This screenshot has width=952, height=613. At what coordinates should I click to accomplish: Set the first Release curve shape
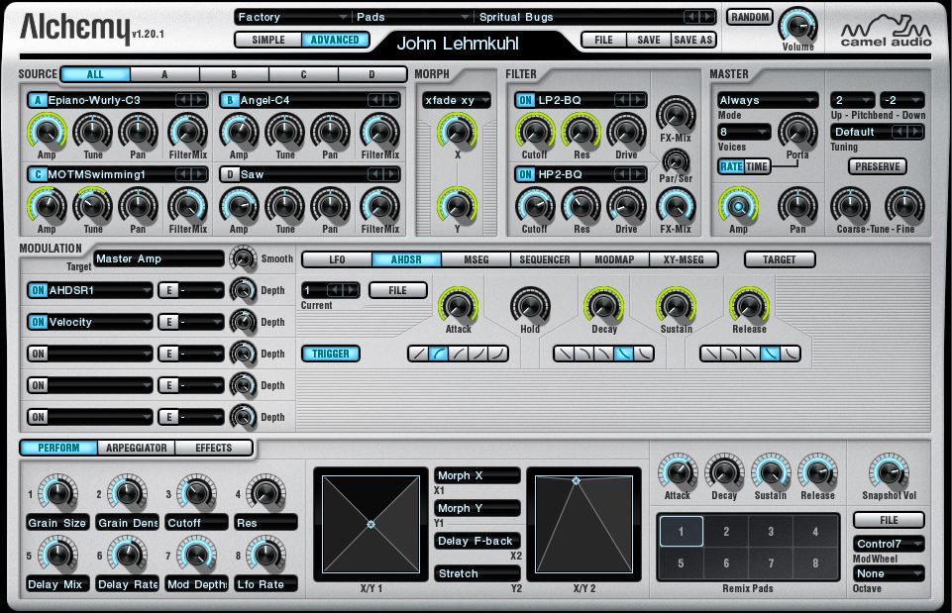[x=711, y=354]
